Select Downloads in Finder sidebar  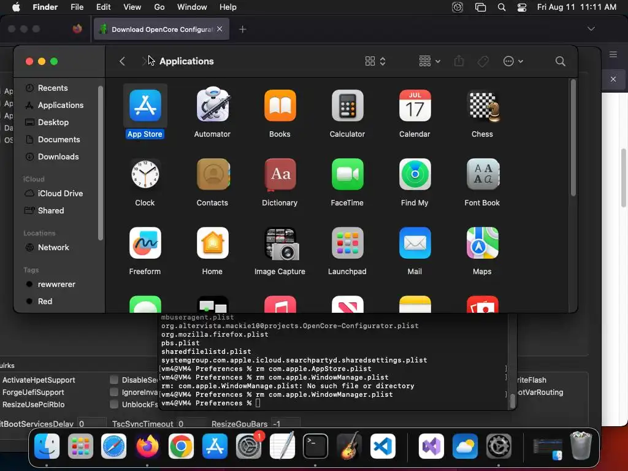click(x=58, y=157)
